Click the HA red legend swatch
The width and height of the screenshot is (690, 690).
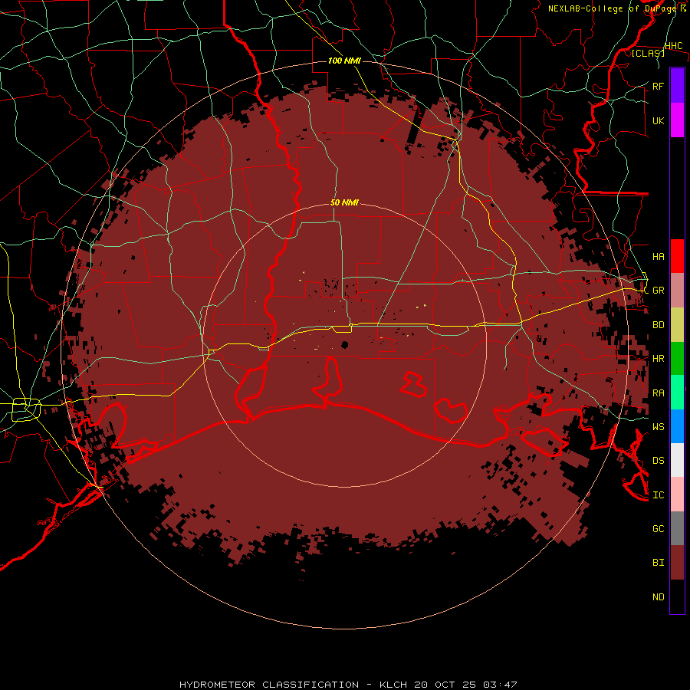677,256
